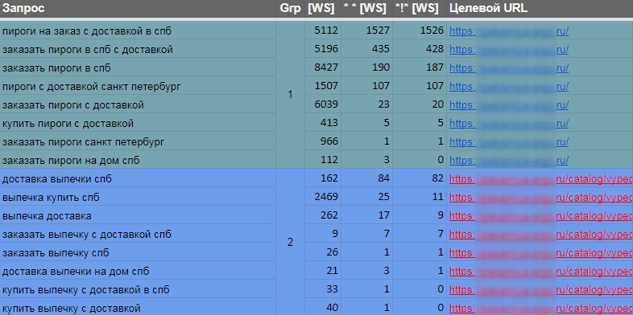Click the exact-match value 187
Screen dimensions: 633x315
tap(435, 68)
